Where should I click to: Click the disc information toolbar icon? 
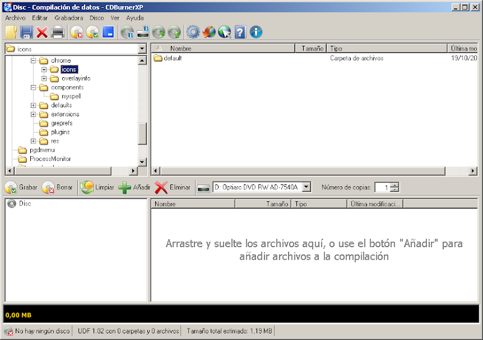click(127, 33)
